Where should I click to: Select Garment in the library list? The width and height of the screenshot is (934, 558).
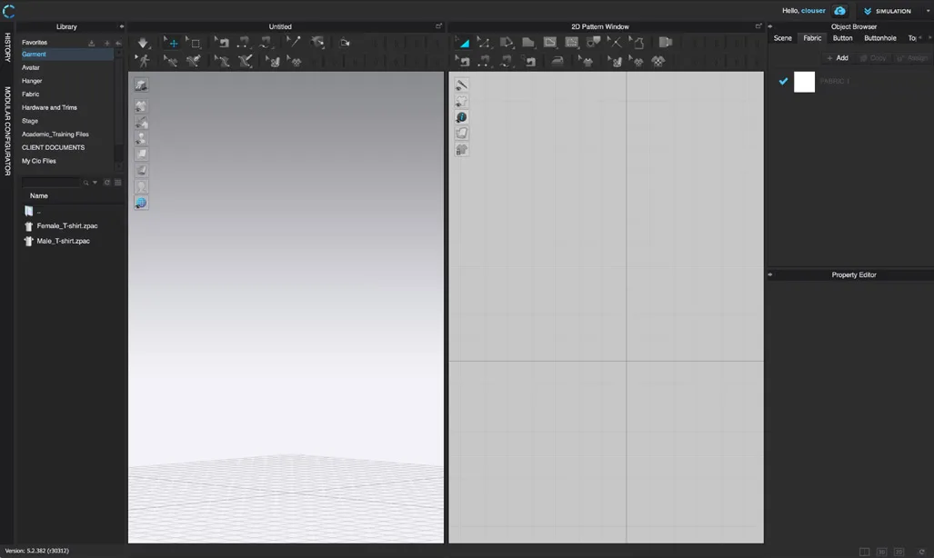(x=66, y=55)
